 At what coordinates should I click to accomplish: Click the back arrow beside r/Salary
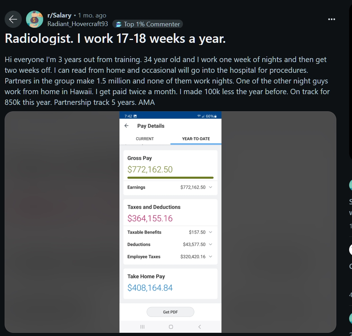tap(13, 19)
